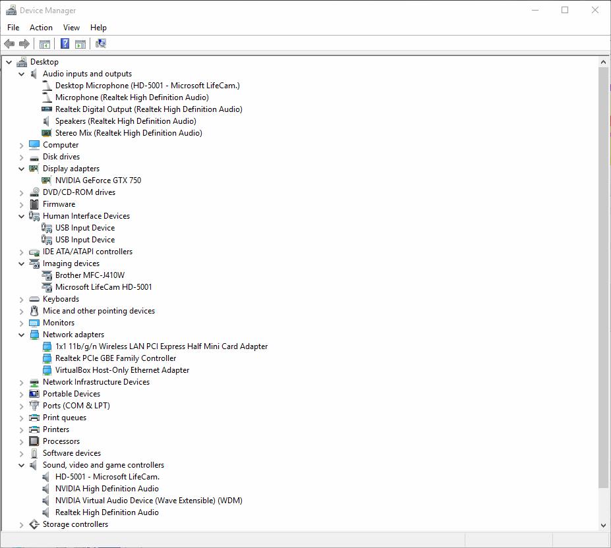Screen dimensions: 611x548
Task: Click the Keyboards category icon
Action: 34,299
